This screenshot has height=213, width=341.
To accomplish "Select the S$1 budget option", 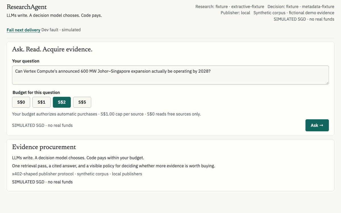I will point(41,102).
